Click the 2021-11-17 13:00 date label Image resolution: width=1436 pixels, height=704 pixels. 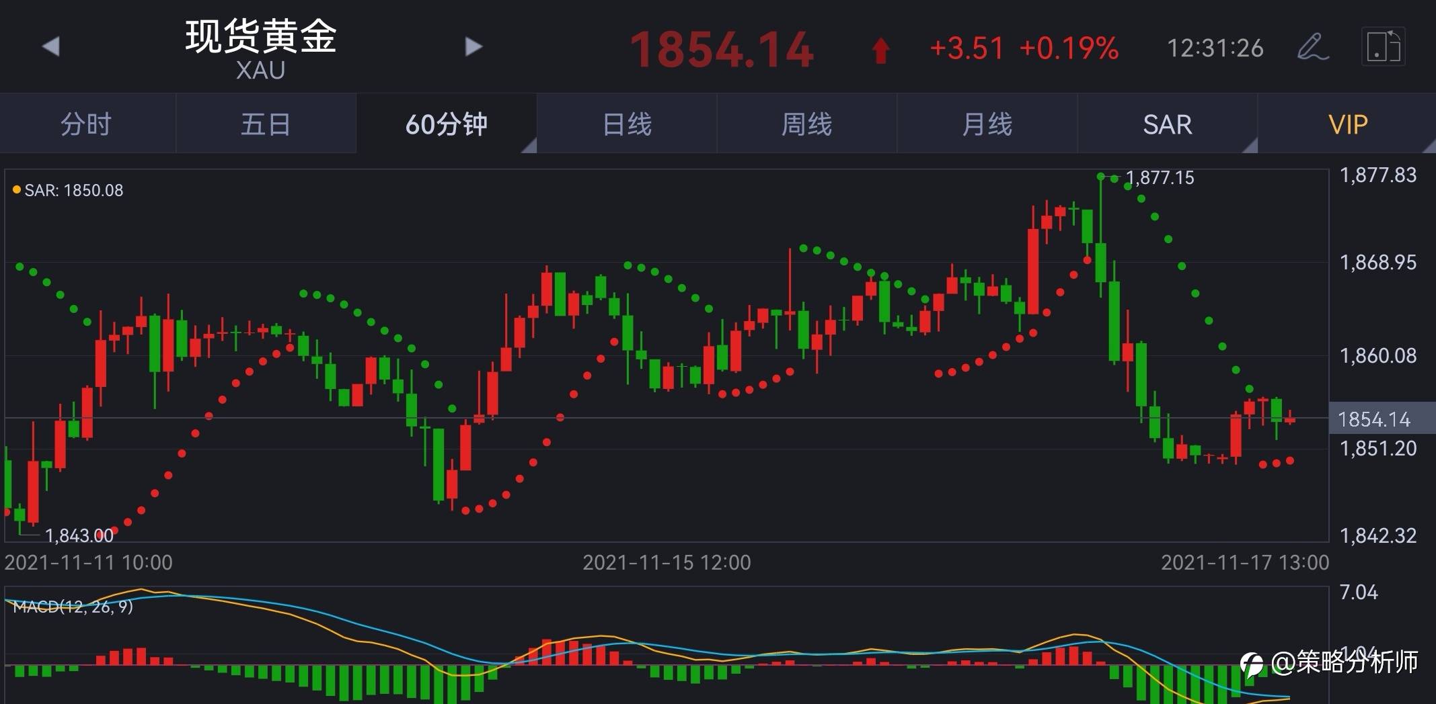click(x=1245, y=562)
